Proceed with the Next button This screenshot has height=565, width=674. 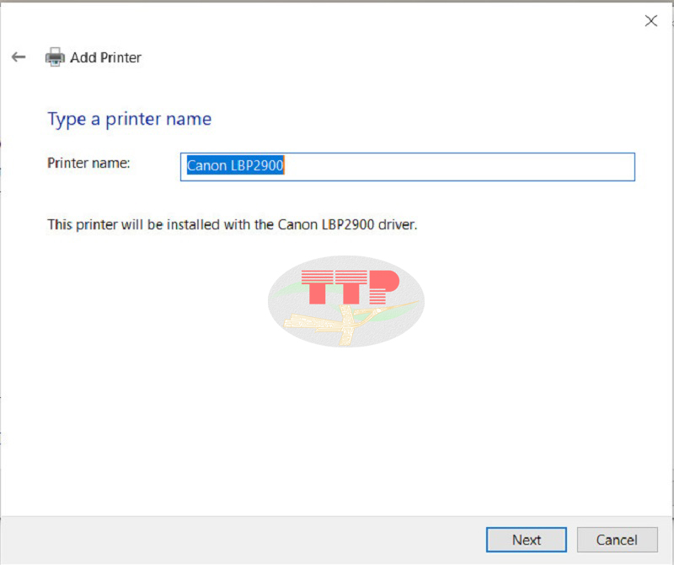[x=526, y=540]
